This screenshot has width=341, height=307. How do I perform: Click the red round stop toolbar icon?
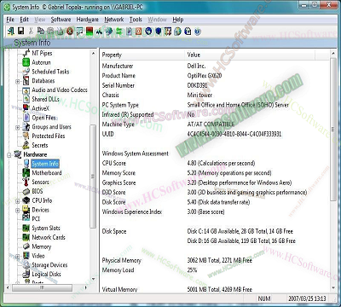70,31
